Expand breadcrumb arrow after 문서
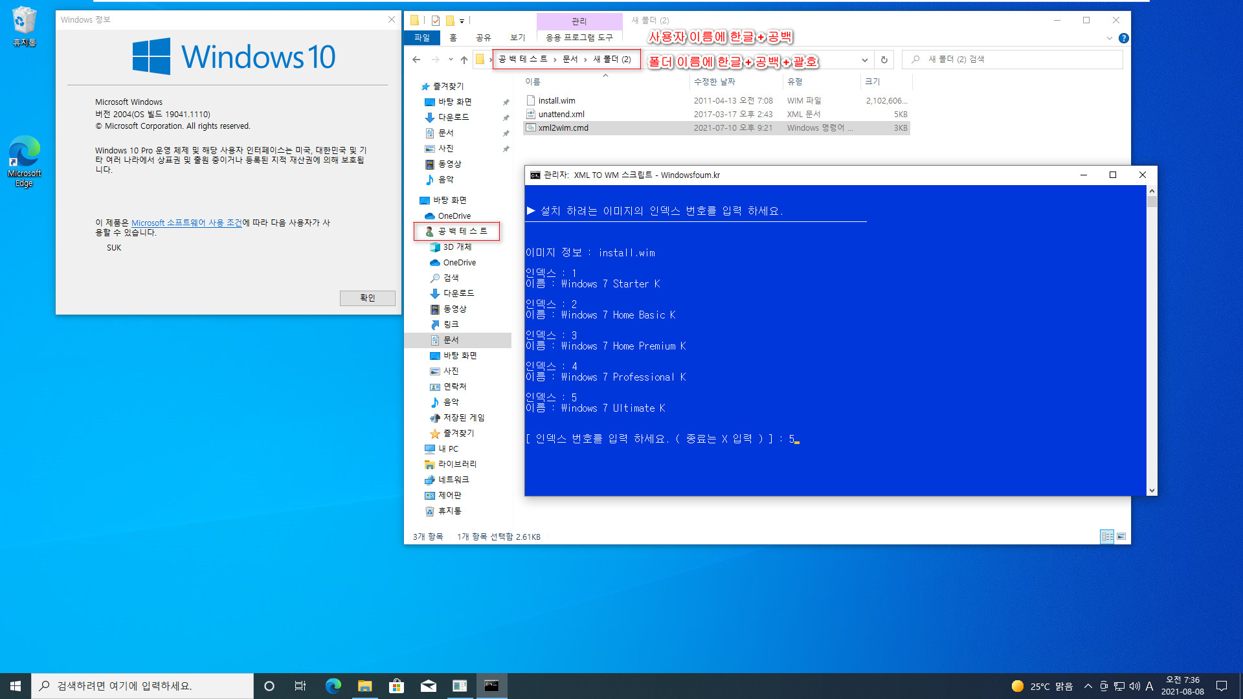This screenshot has width=1243, height=699. (585, 60)
